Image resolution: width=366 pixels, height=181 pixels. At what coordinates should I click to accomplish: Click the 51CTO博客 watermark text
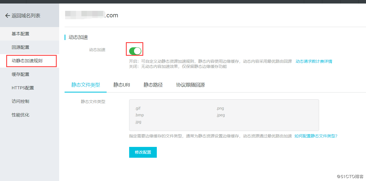[349, 176]
